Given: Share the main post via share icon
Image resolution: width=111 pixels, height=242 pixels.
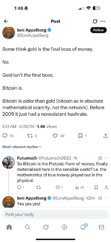Looking at the screenshot, I should (105, 136).
